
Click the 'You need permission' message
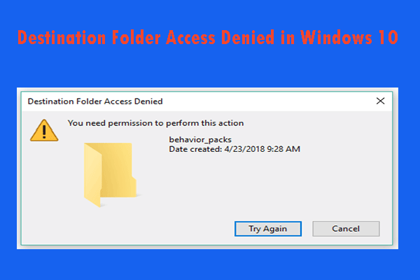click(x=155, y=123)
